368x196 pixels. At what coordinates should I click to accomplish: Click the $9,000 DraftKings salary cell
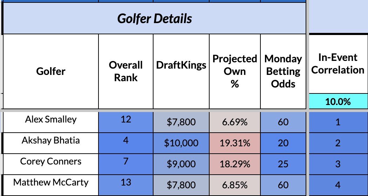tap(181, 164)
